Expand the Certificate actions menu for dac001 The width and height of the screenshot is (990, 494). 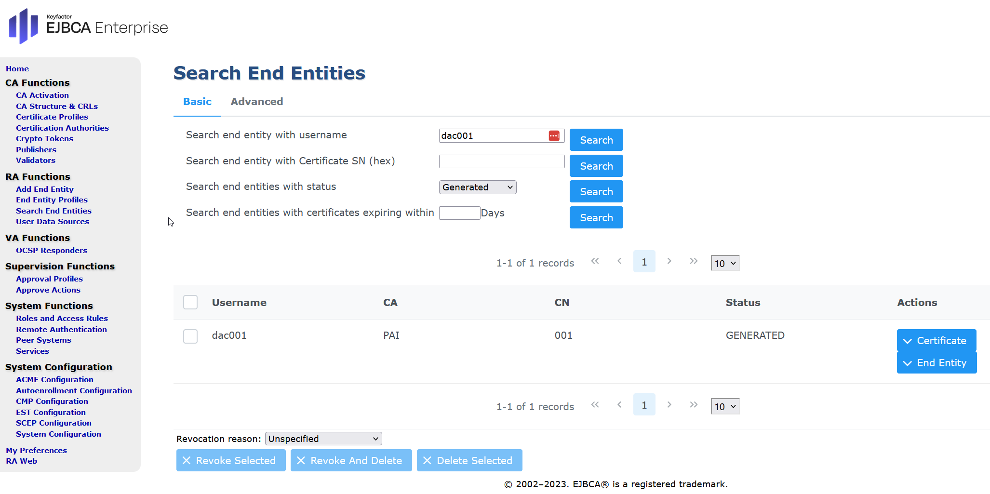[x=936, y=341]
